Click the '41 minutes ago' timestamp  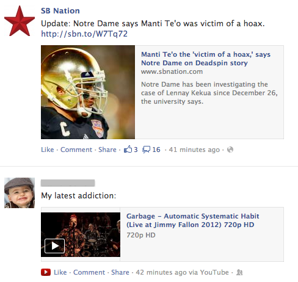tap(194, 150)
